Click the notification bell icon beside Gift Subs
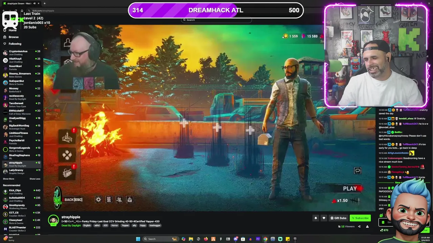 316,218
